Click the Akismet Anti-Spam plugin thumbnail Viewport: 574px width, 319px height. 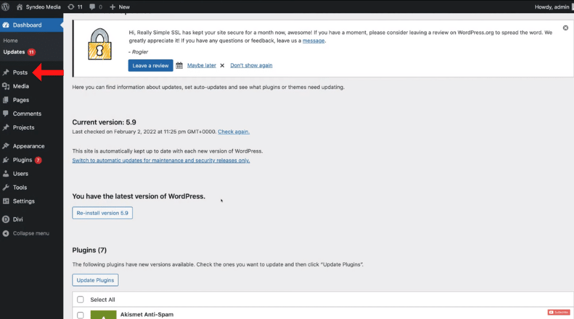point(103,314)
